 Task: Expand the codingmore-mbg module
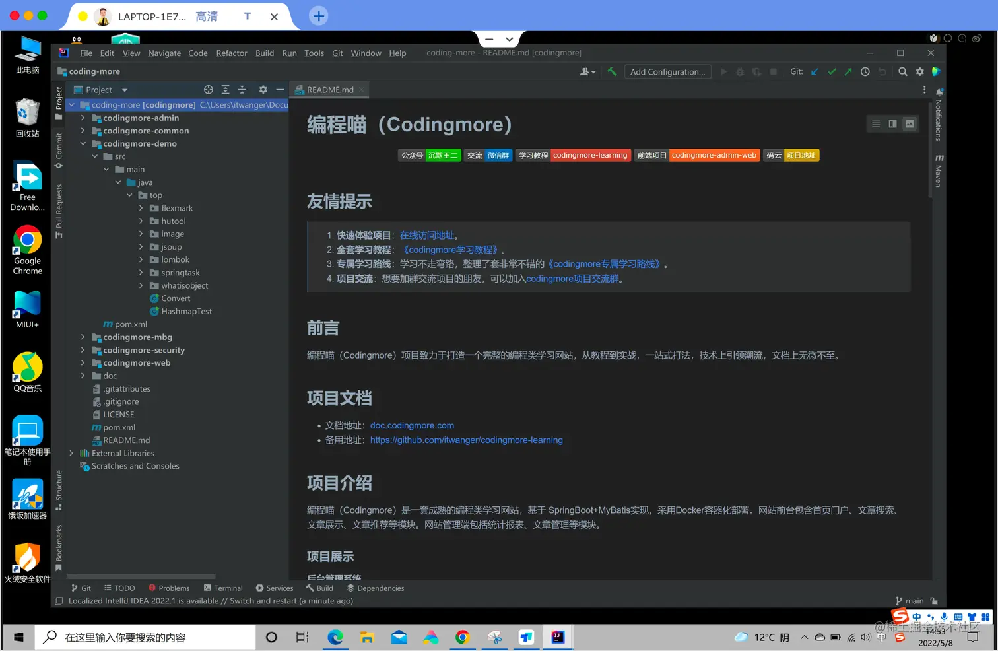pyautogui.click(x=83, y=337)
